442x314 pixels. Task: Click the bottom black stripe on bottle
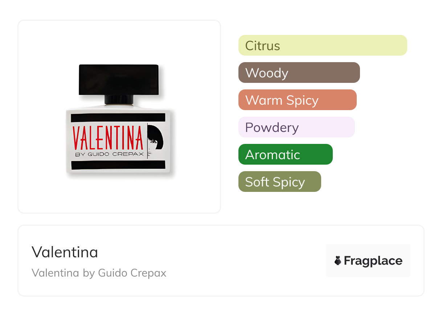(x=118, y=165)
